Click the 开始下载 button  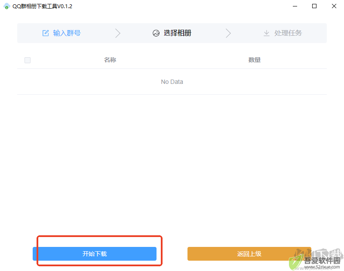95,254
